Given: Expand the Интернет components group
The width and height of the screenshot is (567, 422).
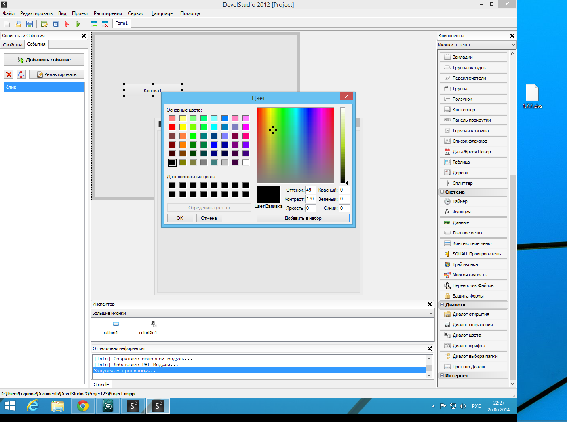Looking at the screenshot, I should click(x=442, y=376).
